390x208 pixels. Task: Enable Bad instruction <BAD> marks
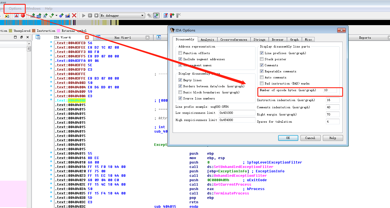point(262,83)
